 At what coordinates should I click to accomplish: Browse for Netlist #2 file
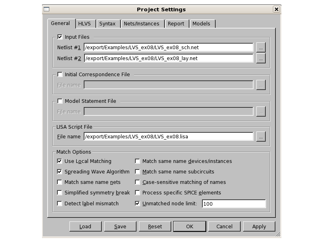click(x=261, y=58)
